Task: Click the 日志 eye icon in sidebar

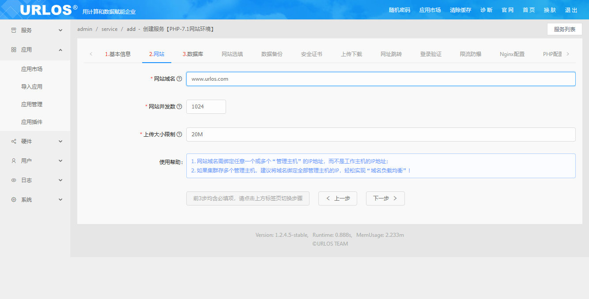Action: 14,180
